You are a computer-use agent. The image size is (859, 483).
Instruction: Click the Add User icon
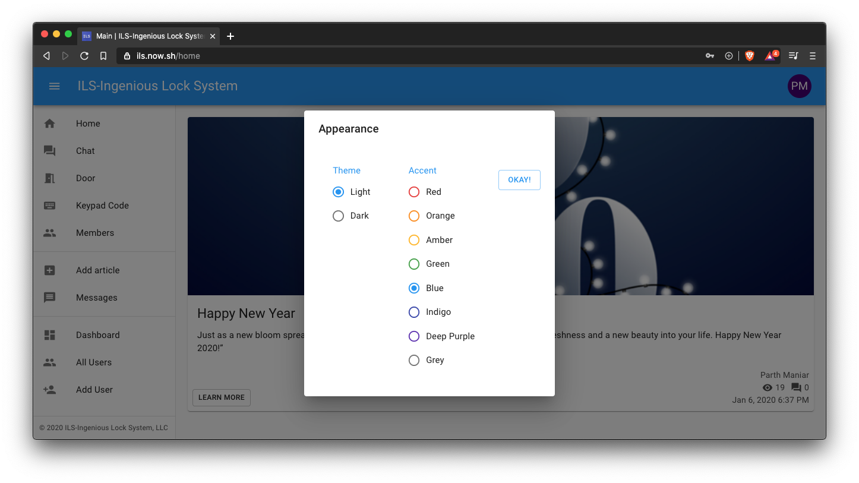49,389
